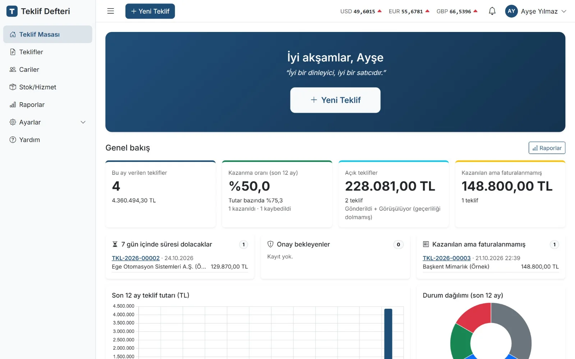Viewport: 575px width, 359px height.
Task: Open Teklif Masası in sidebar
Action: click(x=48, y=34)
